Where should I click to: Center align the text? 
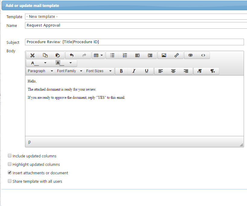[x=173, y=71]
